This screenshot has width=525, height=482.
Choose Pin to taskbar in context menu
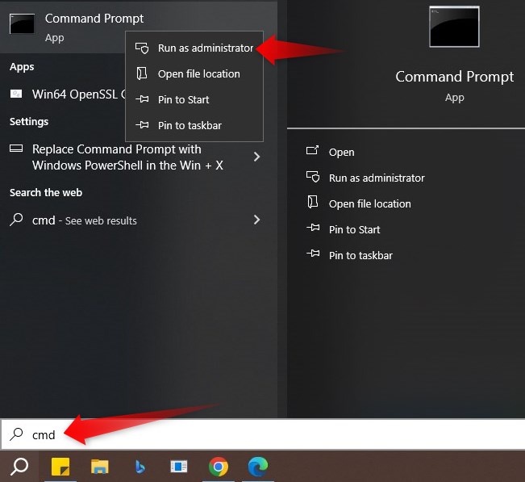pyautogui.click(x=190, y=126)
